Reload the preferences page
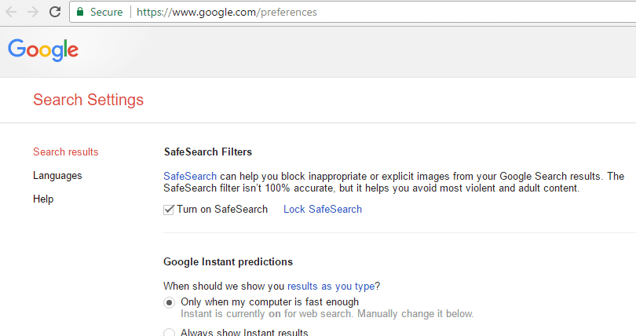Screen dimensions: 636x336 (55, 12)
